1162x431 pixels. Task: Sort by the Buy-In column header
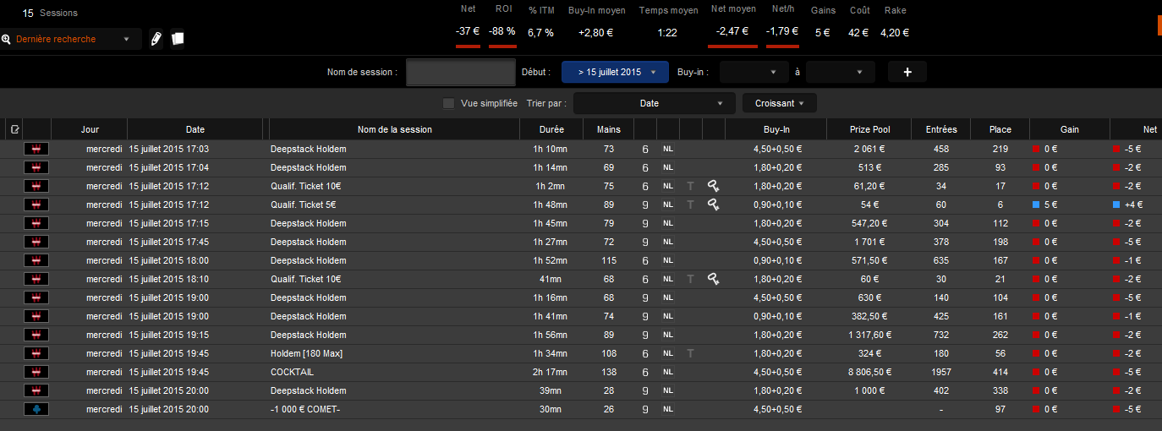tap(776, 129)
